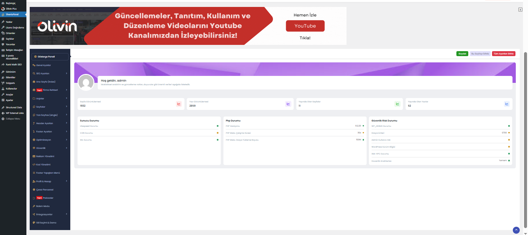This screenshot has width=528, height=235.
Task: Click the Footer Yapışkan Menü bars icon
Action: tap(34, 173)
